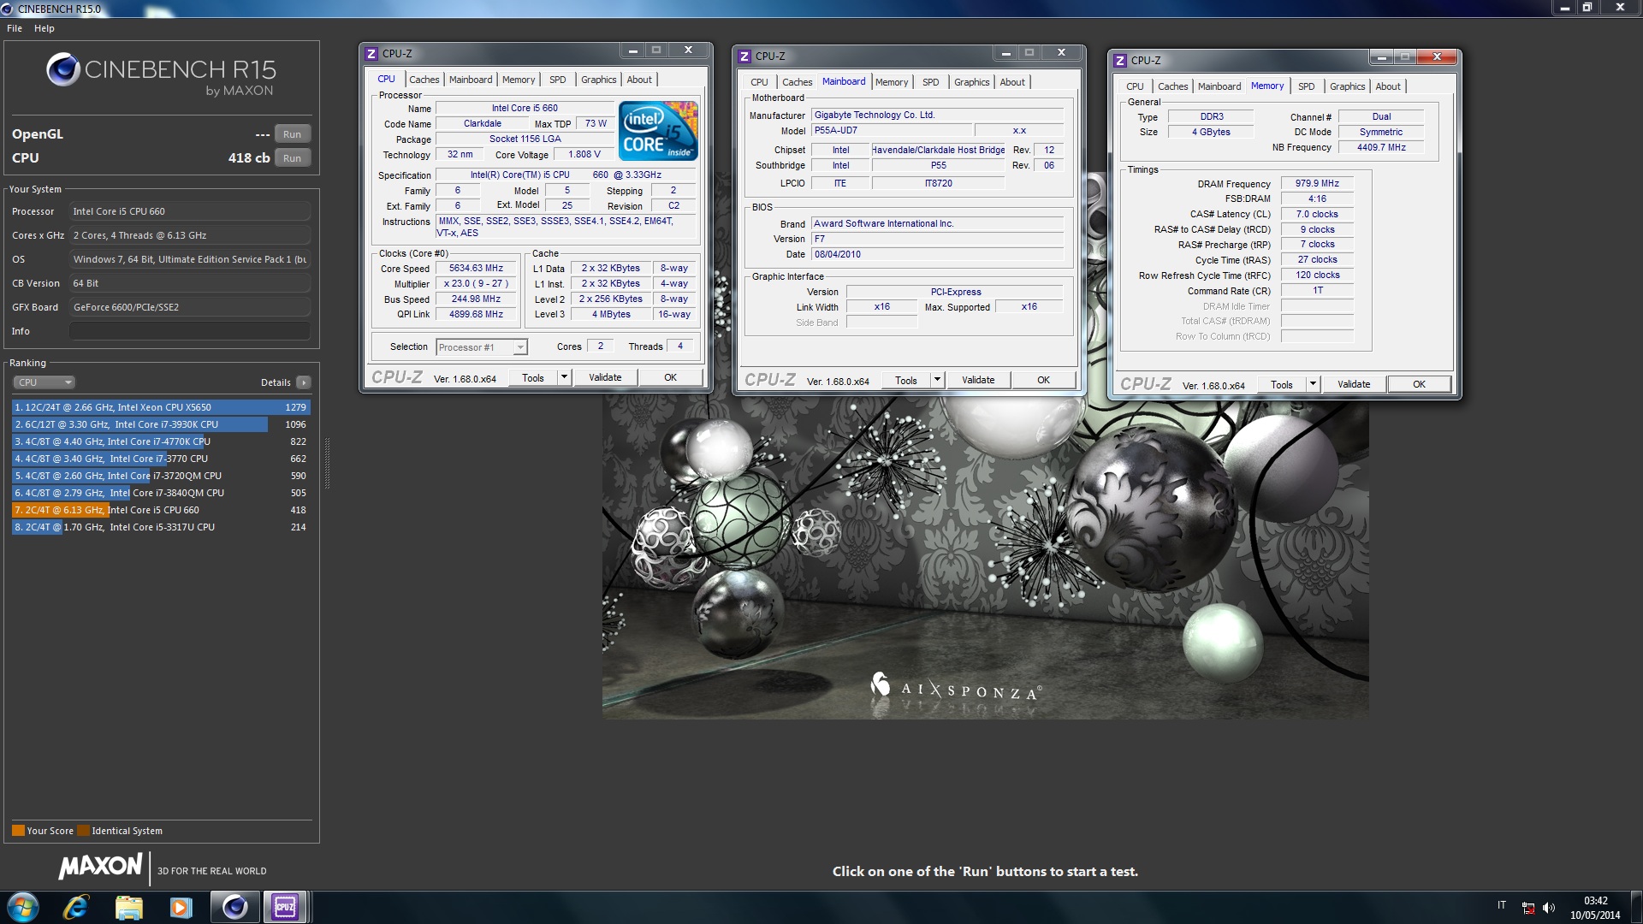Click OK in Mainboard CPU-Z window
This screenshot has width=1643, height=924.
[x=1043, y=380]
